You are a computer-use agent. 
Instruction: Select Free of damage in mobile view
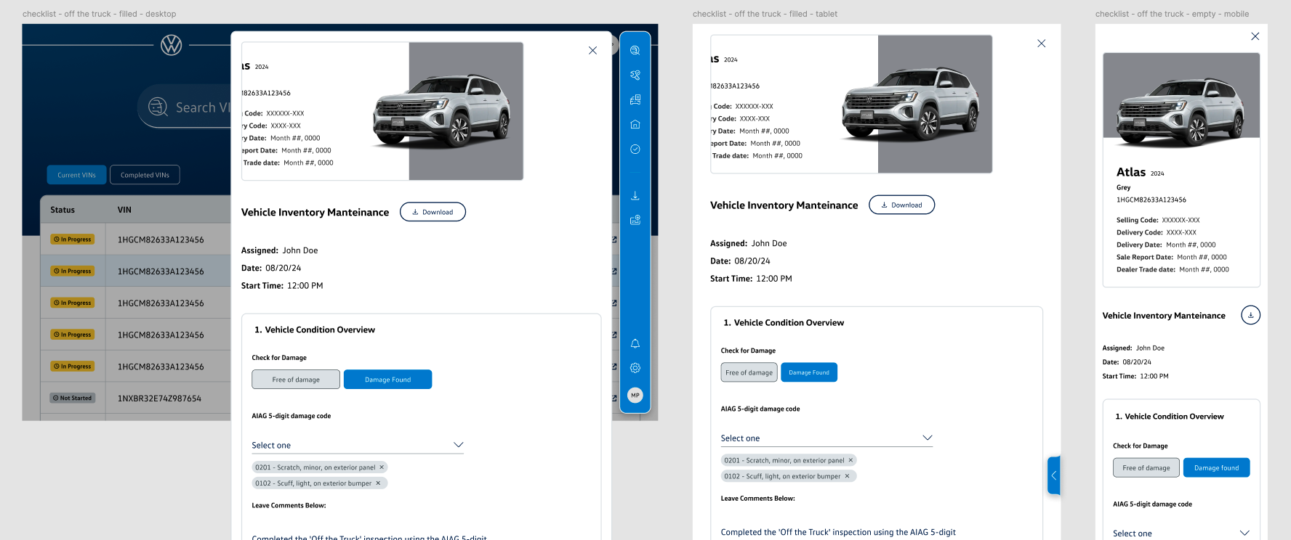point(1146,467)
